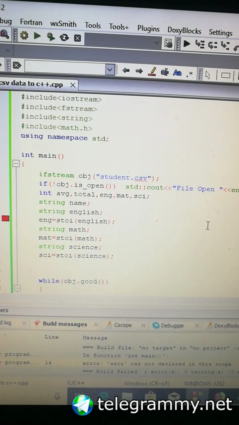Toggle the regular expression icon
Viewport: 239px width, 425px height.
190,74
